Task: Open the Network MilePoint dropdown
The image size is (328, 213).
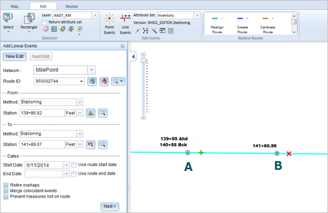Action: point(91,70)
